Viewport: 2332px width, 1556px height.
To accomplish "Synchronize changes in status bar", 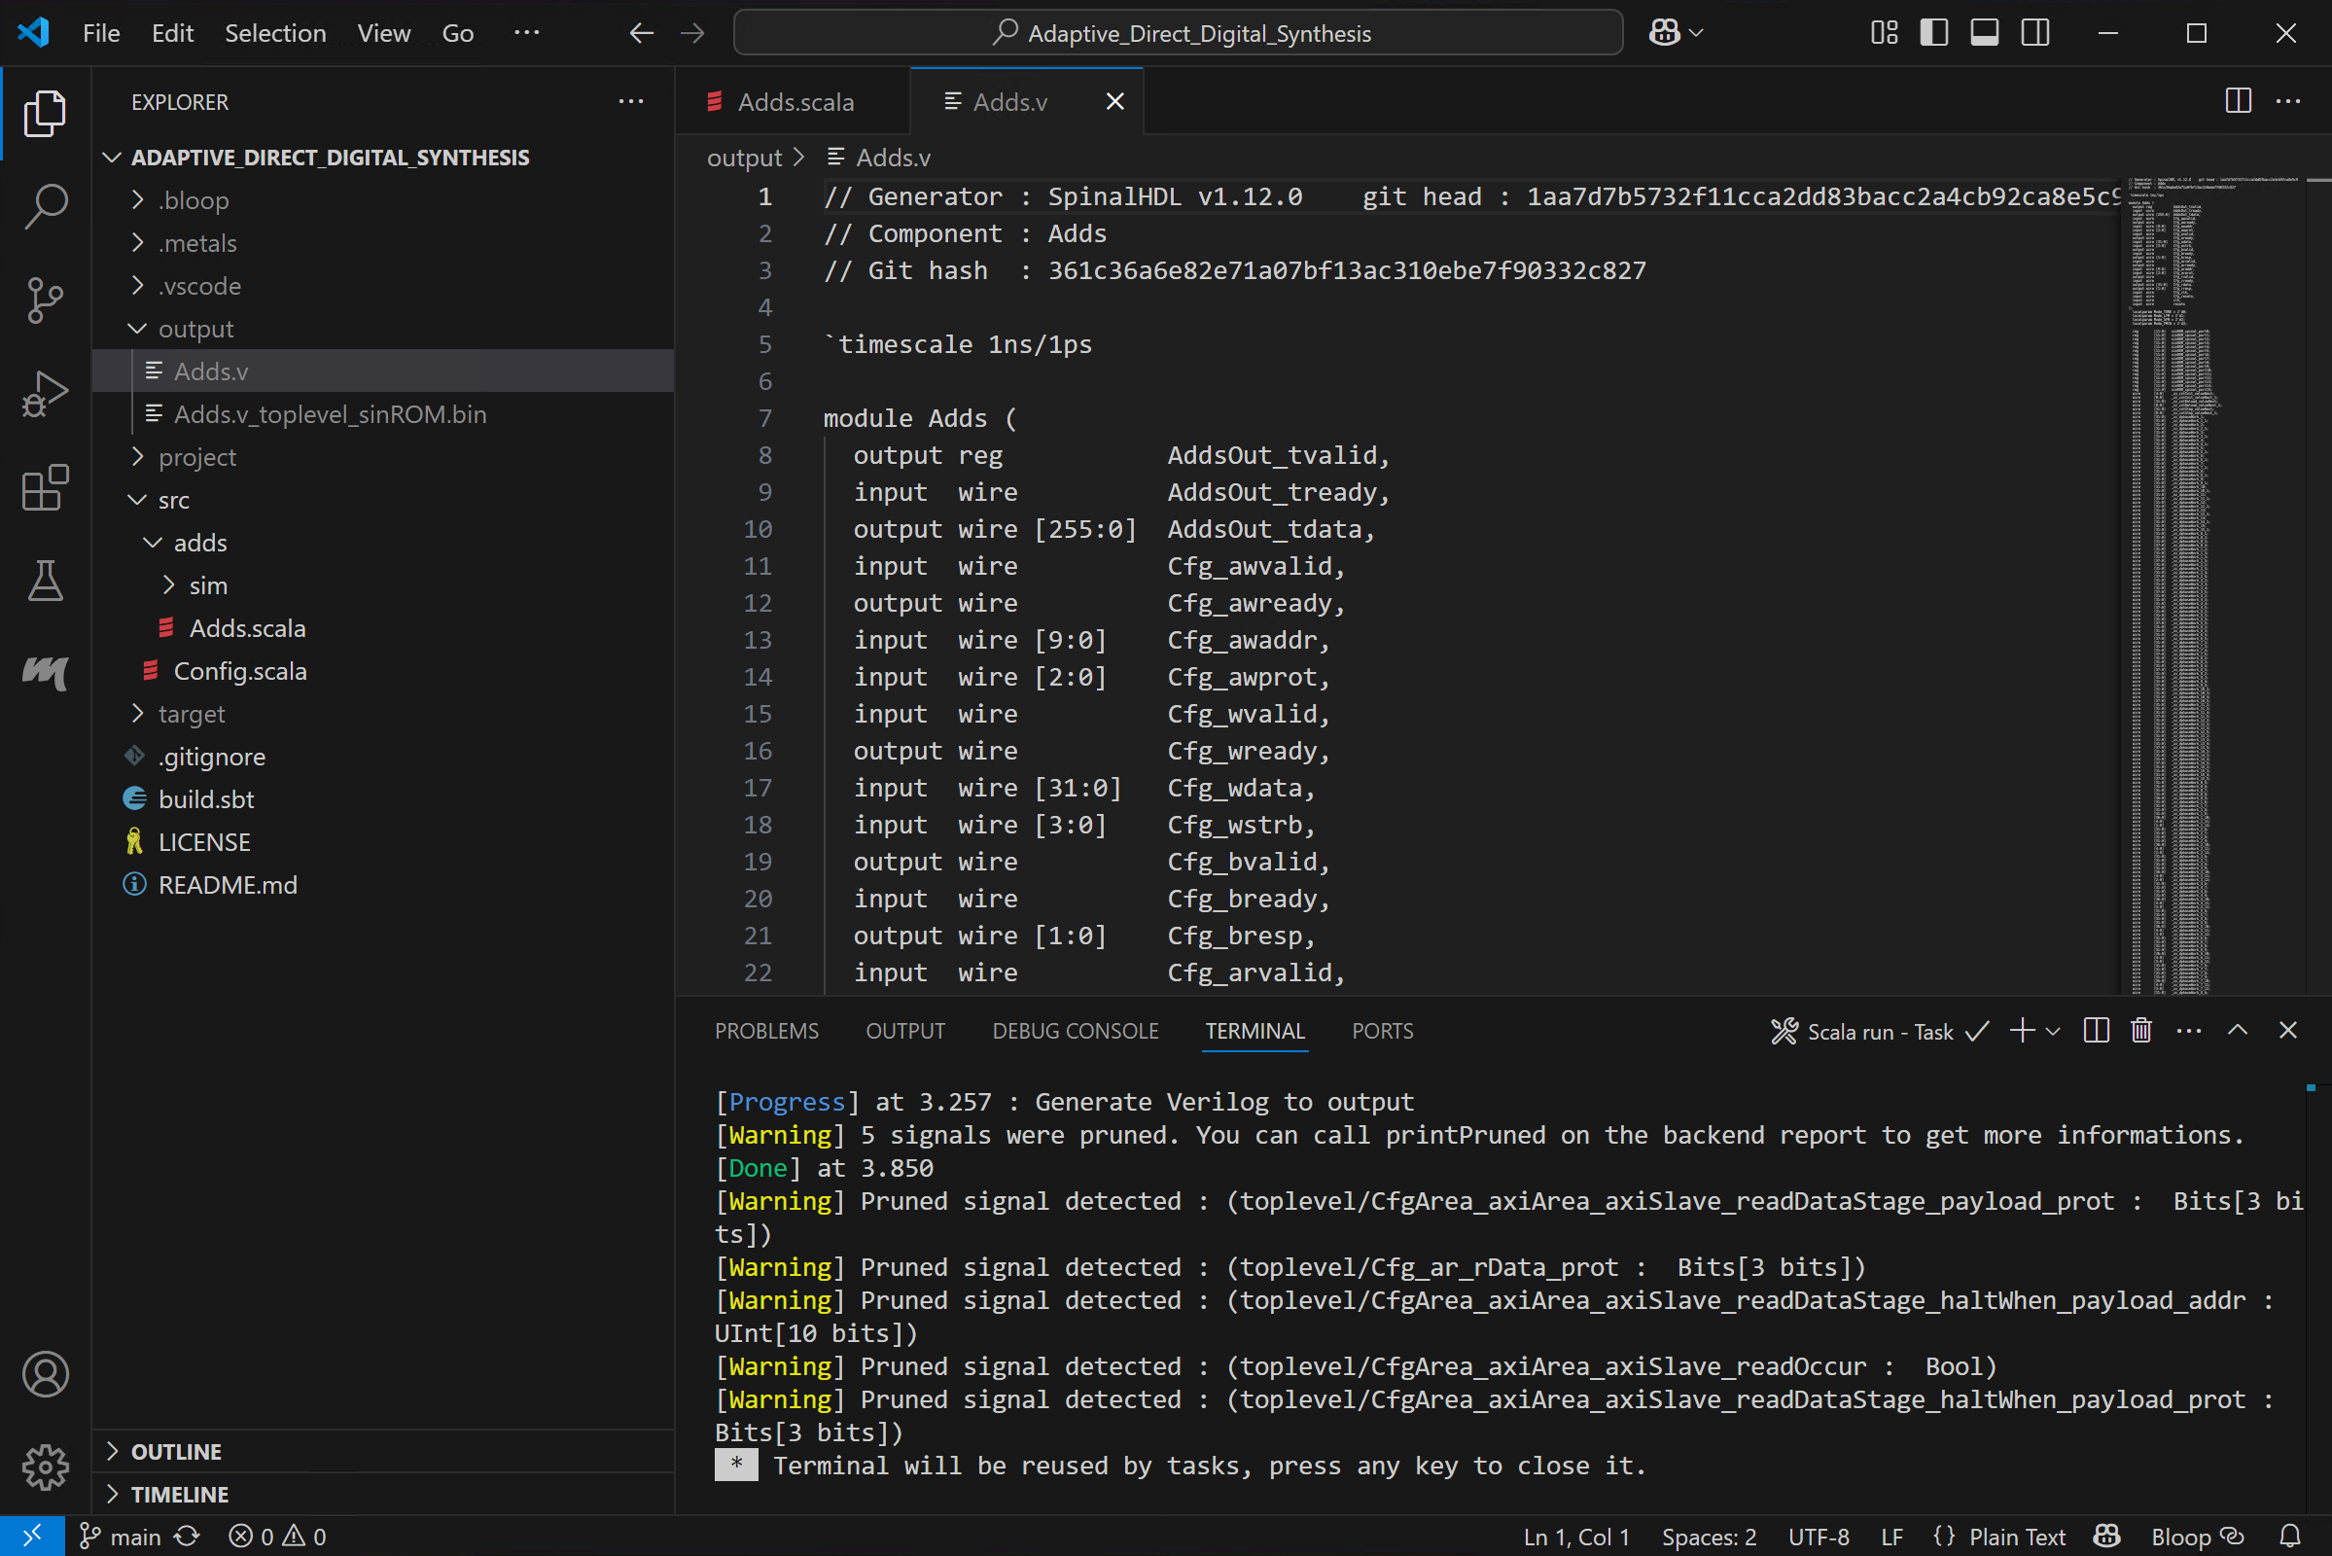I will (187, 1537).
